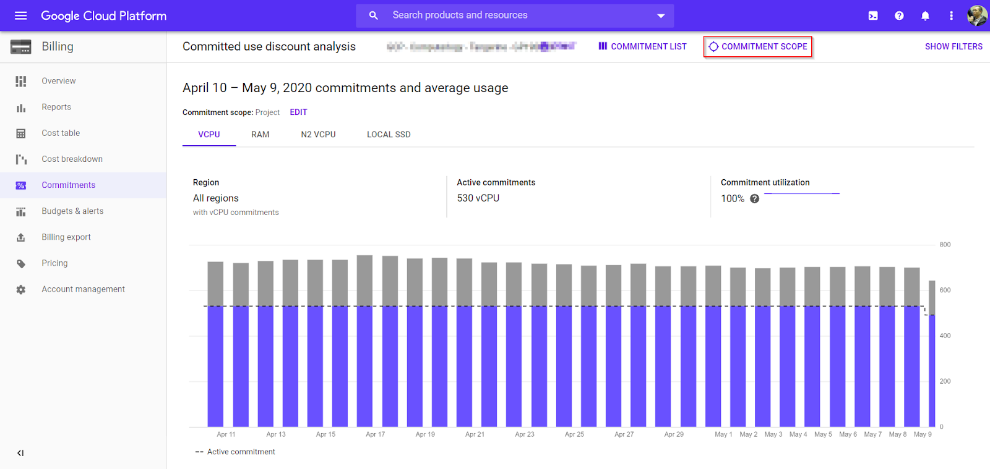Open the hamburger navigation menu
This screenshot has width=990, height=469.
pyautogui.click(x=20, y=15)
